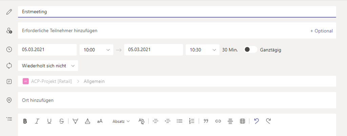Decrease indent of paragraph
347x136 pixels.
(156, 121)
